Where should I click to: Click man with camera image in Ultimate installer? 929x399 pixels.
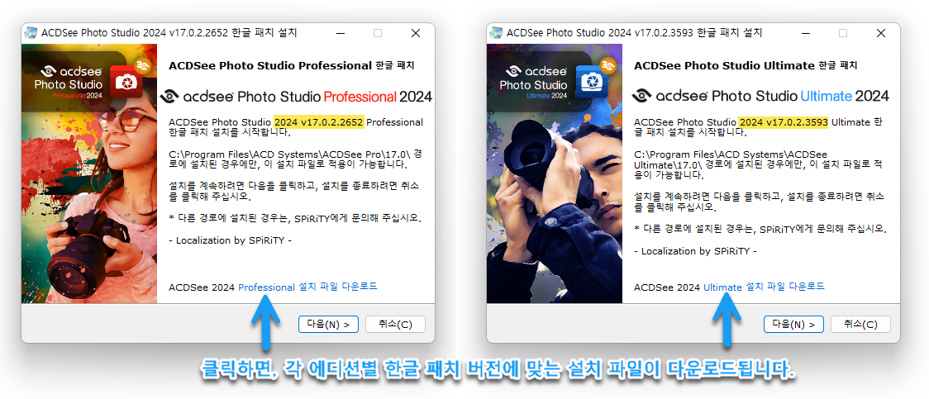coord(555,173)
